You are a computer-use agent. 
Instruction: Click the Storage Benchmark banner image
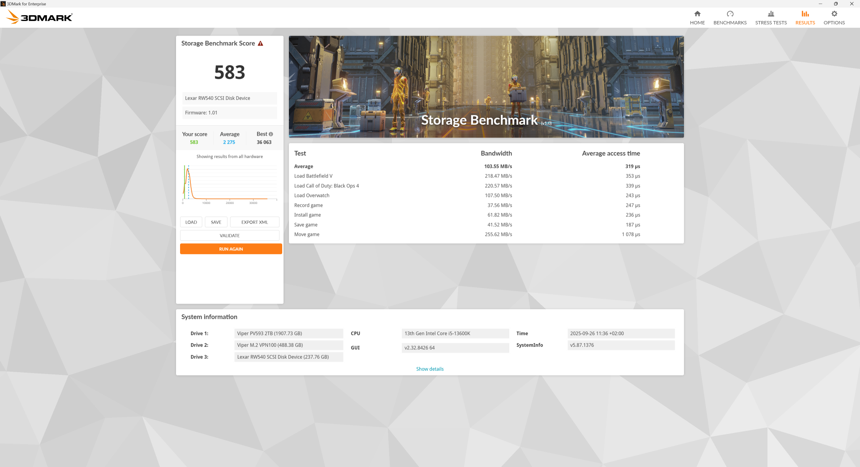click(x=486, y=87)
